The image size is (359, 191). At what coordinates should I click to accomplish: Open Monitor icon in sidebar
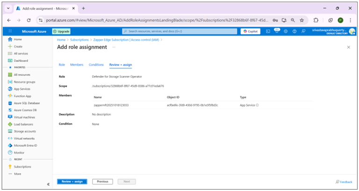[x=10, y=153]
